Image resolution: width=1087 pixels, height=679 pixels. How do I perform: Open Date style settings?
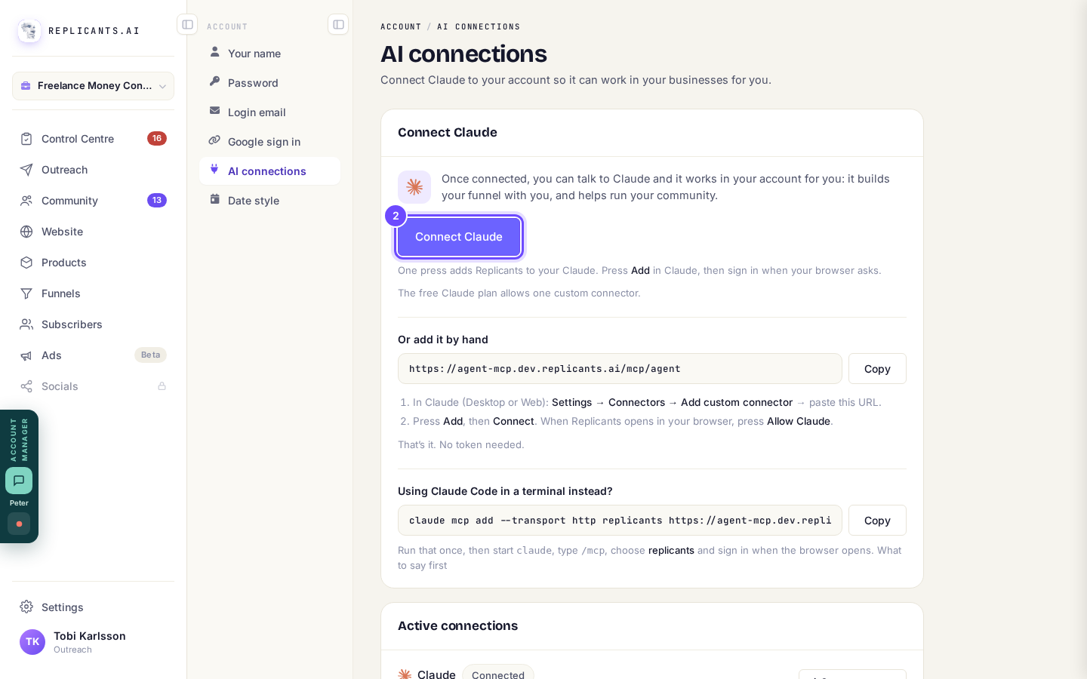click(269, 201)
